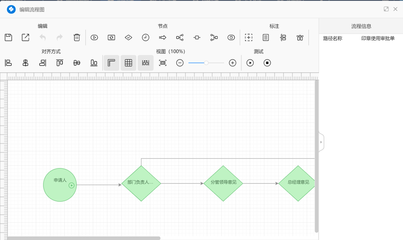Viewport: 403px width, 240px height.
Task: Start the flow test run
Action: [x=250, y=63]
